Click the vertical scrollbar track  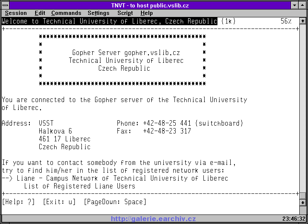pos(303,108)
